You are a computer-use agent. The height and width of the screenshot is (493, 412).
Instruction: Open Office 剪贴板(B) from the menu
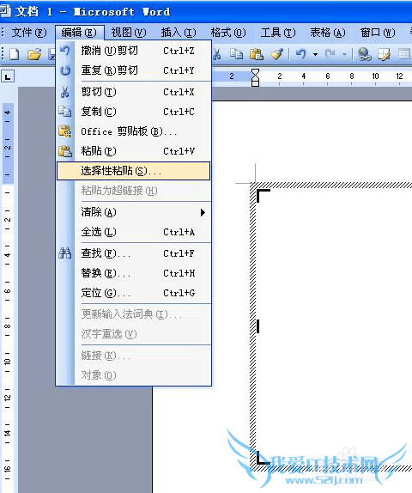(133, 131)
